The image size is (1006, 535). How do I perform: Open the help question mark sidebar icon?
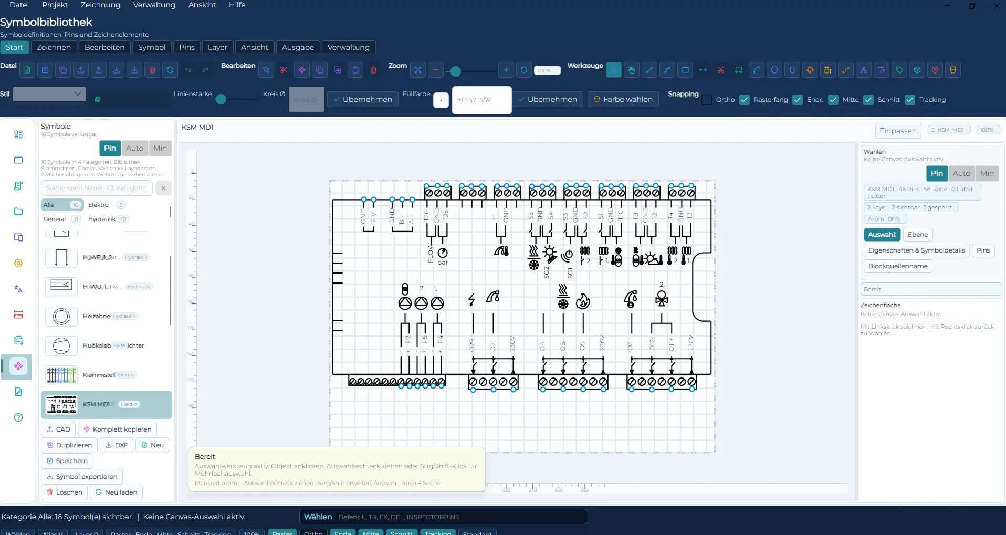tap(18, 417)
